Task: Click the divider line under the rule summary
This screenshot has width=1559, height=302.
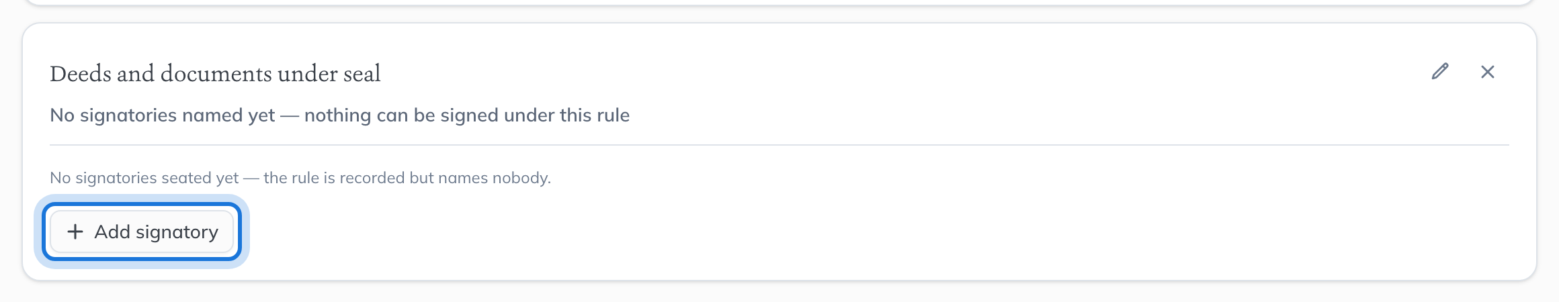Action: tap(779, 145)
